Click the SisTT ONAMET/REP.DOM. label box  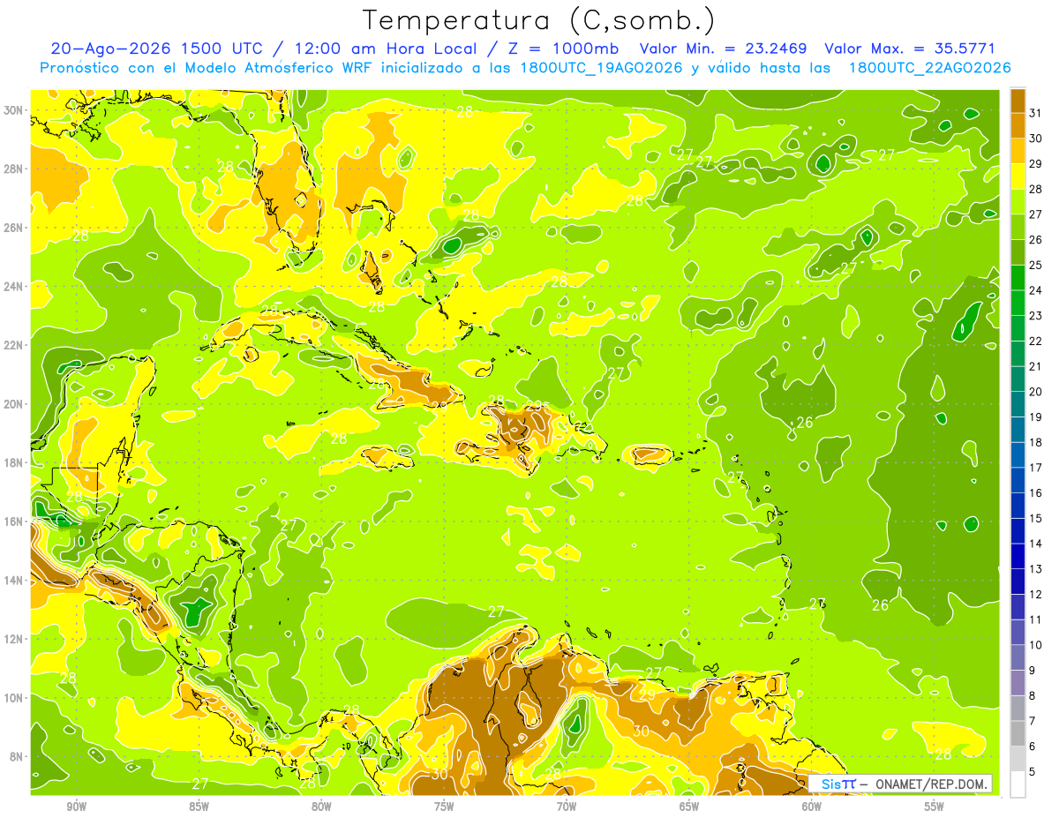[x=900, y=784]
